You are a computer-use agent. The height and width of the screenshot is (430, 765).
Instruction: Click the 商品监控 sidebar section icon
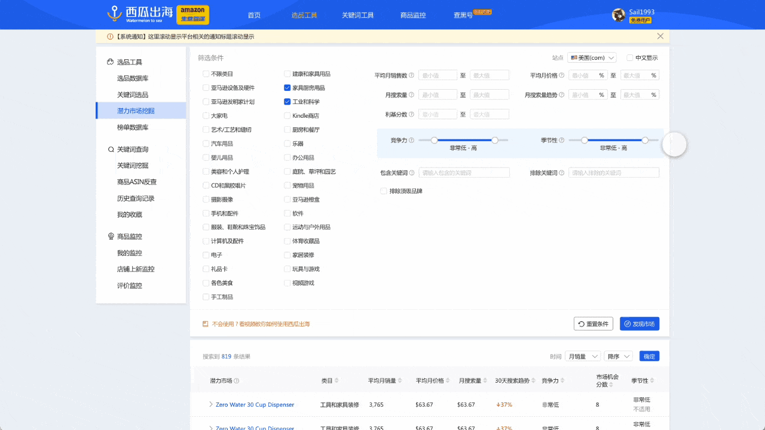pyautogui.click(x=111, y=236)
